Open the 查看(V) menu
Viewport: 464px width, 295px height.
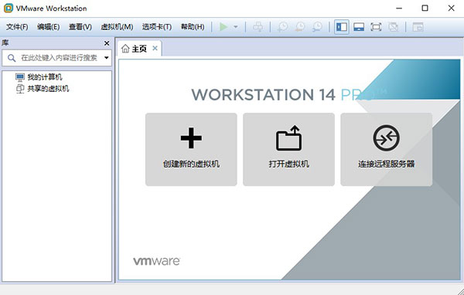[x=80, y=27]
